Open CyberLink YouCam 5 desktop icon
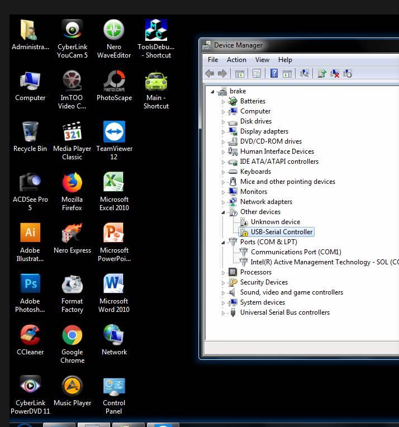399x427 pixels. [x=72, y=39]
